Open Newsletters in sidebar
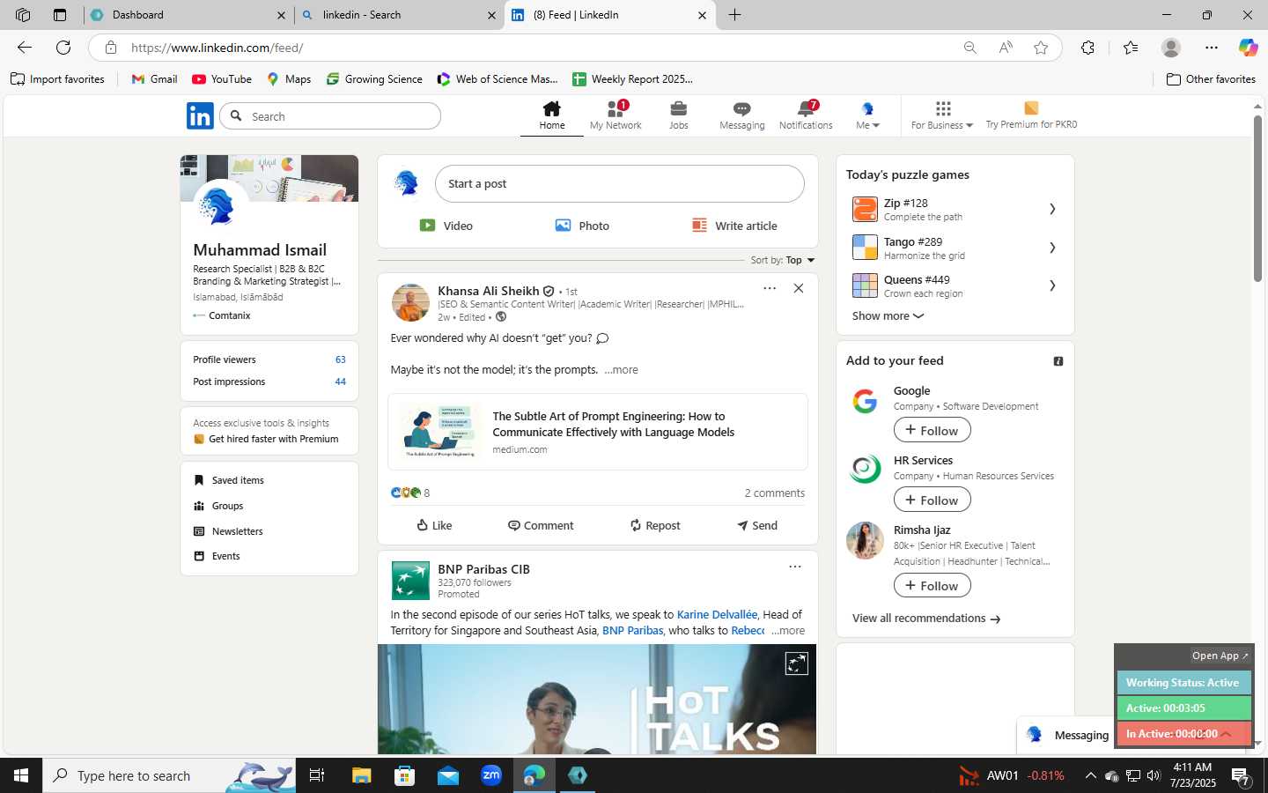The width and height of the screenshot is (1268, 793). click(x=228, y=531)
